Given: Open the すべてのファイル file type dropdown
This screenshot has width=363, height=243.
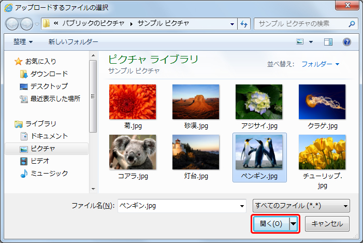Looking at the screenshot, I should [x=300, y=205].
